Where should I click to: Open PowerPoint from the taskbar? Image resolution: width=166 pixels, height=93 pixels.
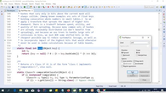[x=92, y=90]
